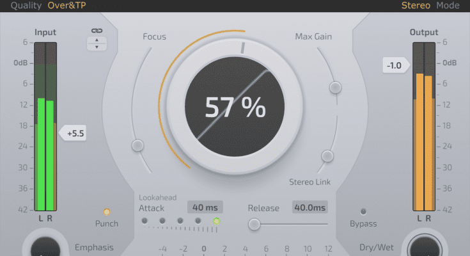The image size is (470, 256).
Task: Click the Attack 40 ms value box
Action: 205,207
